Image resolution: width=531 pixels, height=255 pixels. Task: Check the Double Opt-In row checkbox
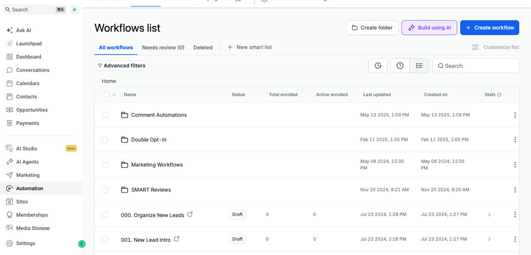105,140
